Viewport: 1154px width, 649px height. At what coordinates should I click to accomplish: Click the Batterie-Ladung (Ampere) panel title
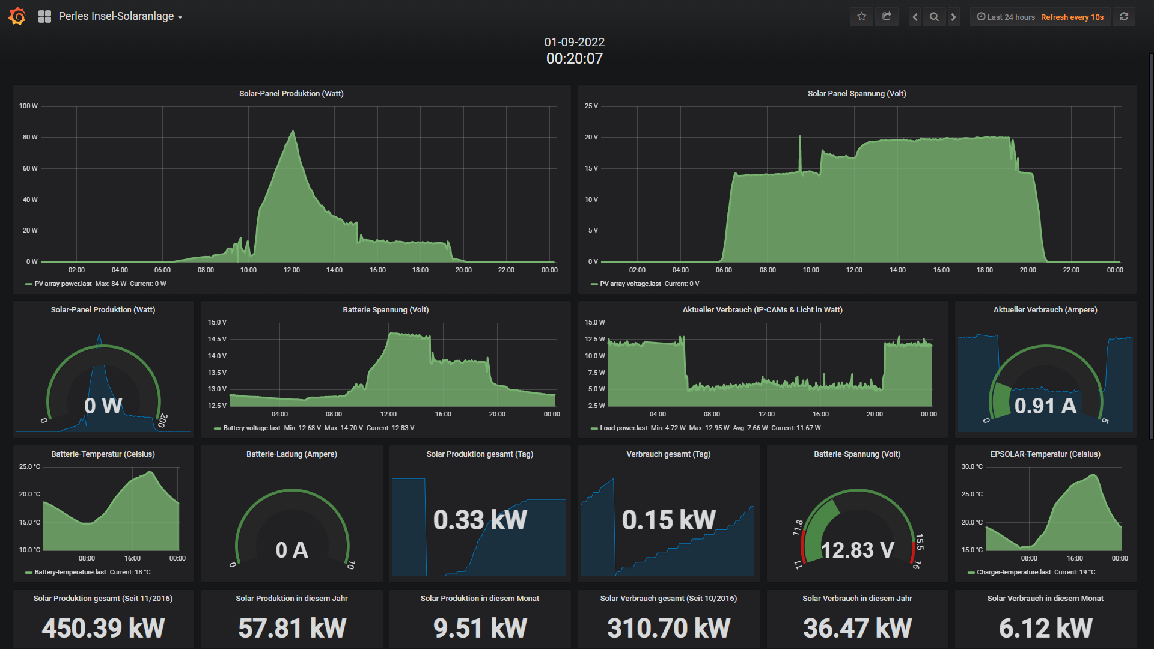tap(292, 454)
